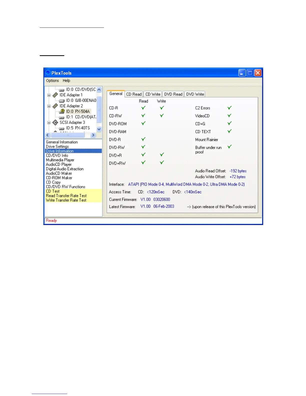Open AudioCD Maker

[59, 173]
